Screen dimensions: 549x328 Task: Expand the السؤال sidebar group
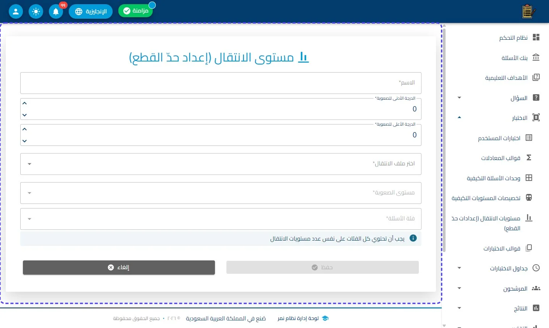point(459,98)
